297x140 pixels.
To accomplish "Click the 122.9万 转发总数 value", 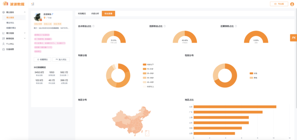I will point(40,81).
